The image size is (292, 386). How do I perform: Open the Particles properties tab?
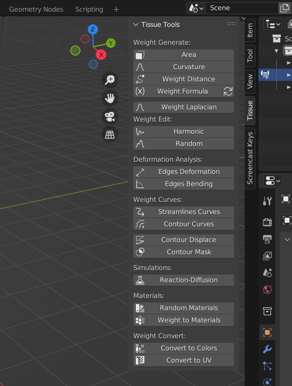(x=267, y=366)
